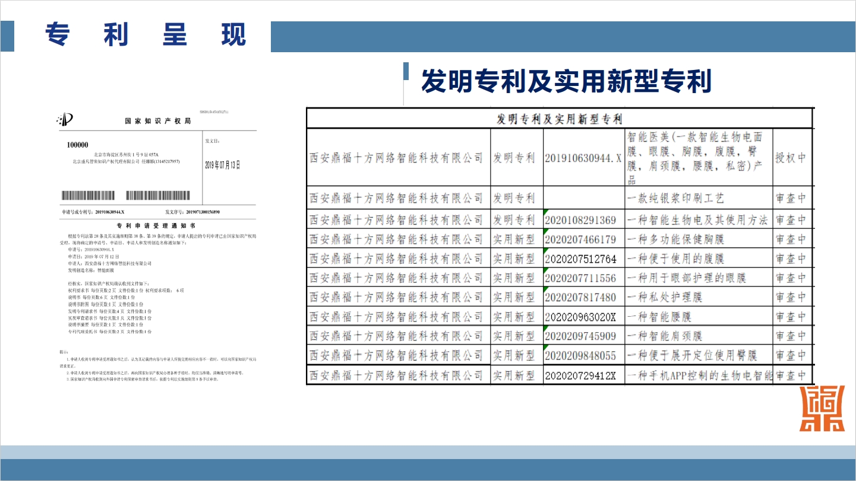The image size is (856, 481).
Task: Select application number 202020729412X
Action: pos(581,375)
